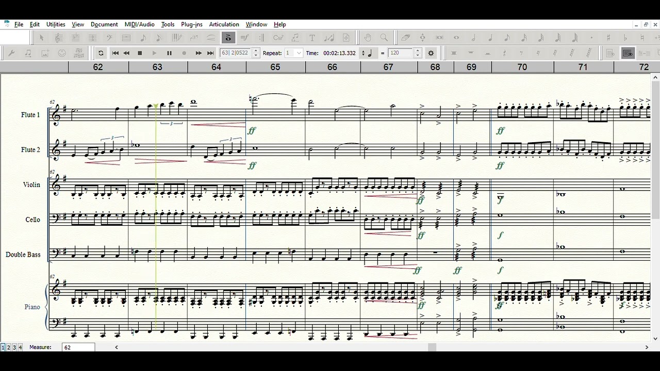
Task: Select the augmentation dot
Action: [x=591, y=38]
